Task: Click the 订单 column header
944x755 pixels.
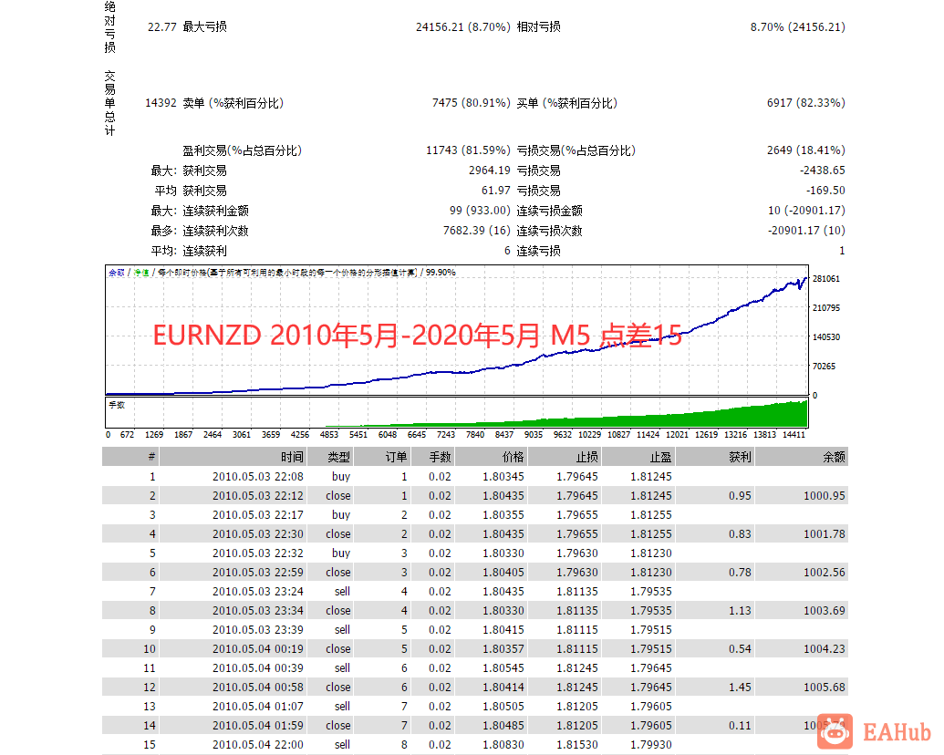Action: point(382,457)
